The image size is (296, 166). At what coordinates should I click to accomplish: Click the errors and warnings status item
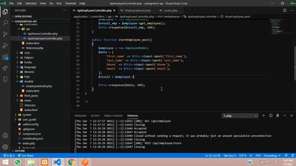(9, 156)
